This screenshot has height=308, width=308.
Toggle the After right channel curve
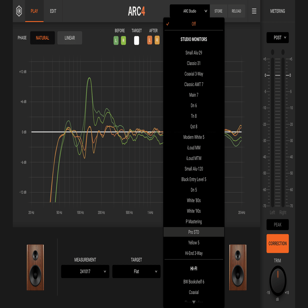click(x=157, y=40)
